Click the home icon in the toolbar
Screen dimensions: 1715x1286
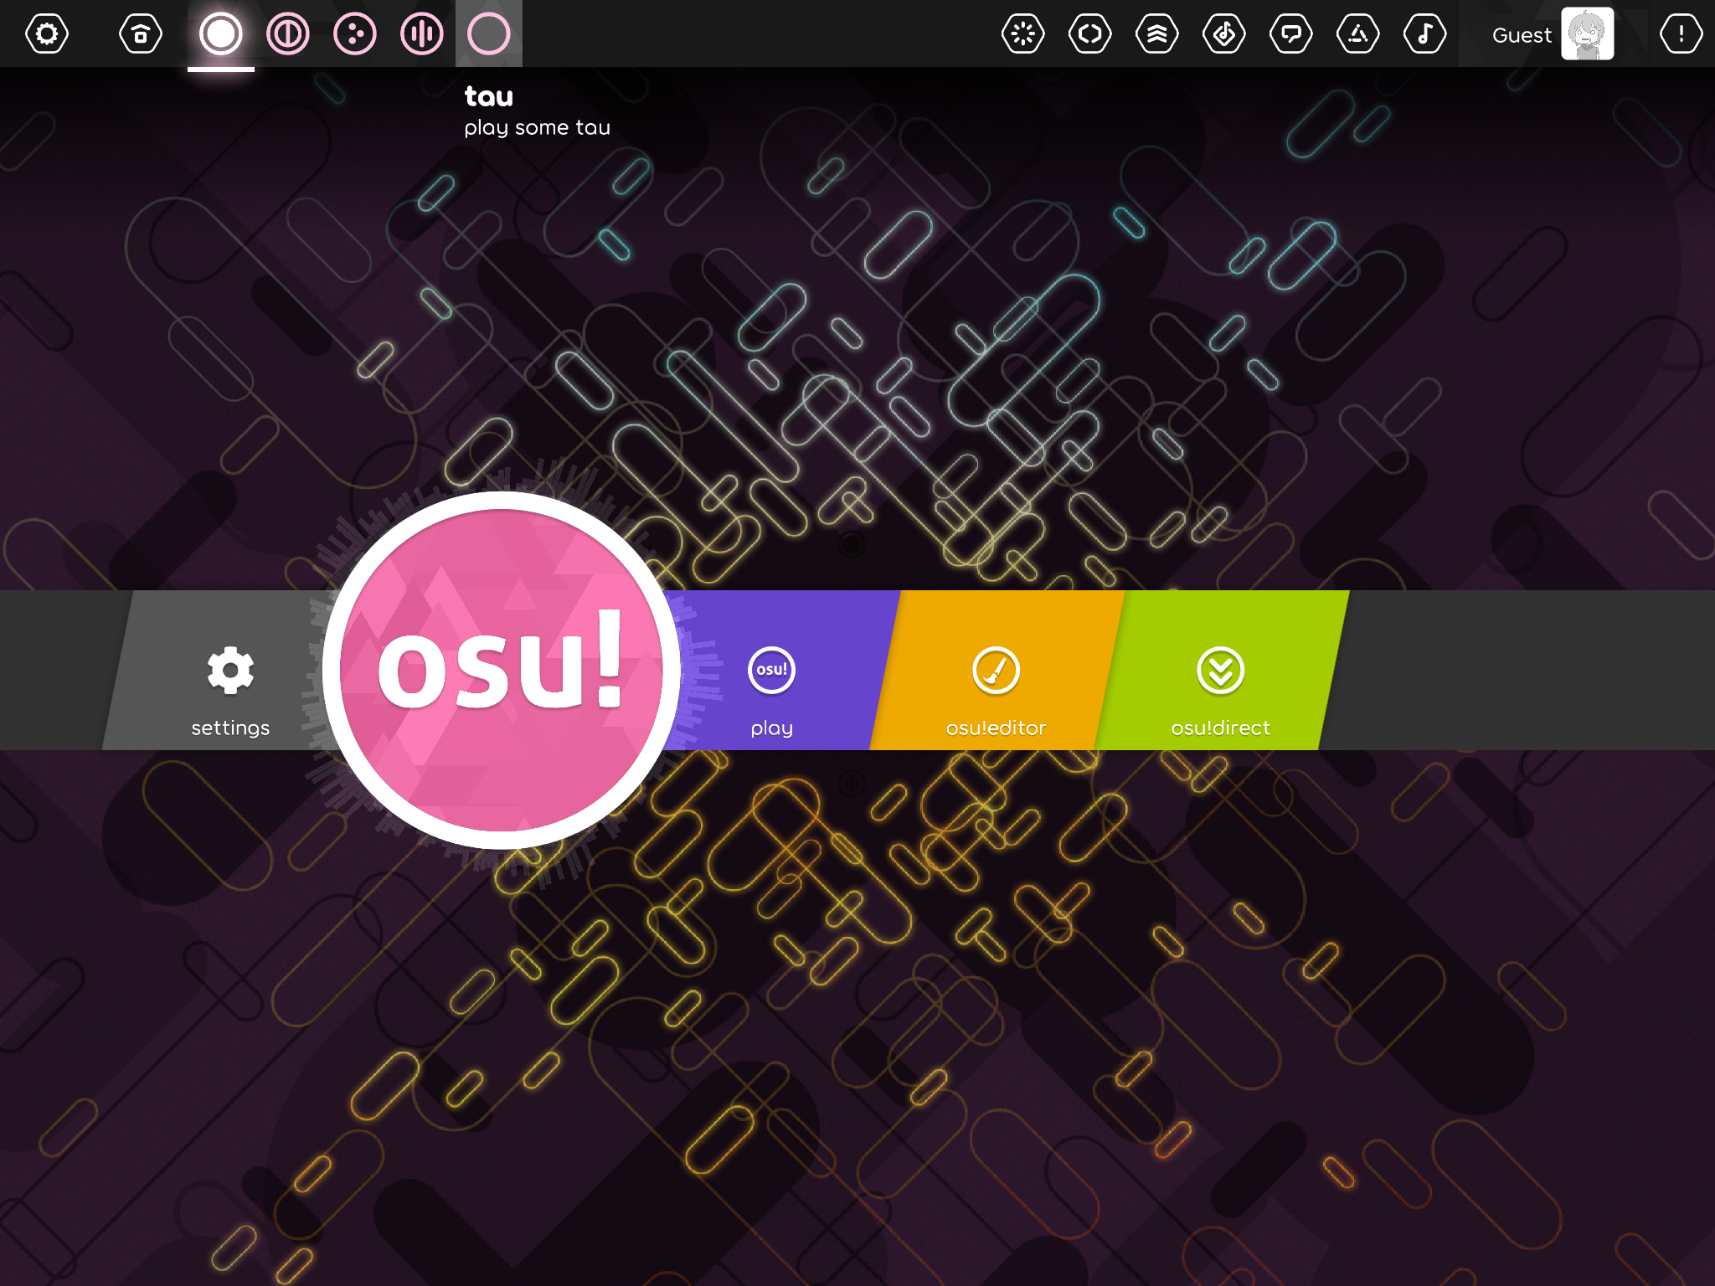141,33
